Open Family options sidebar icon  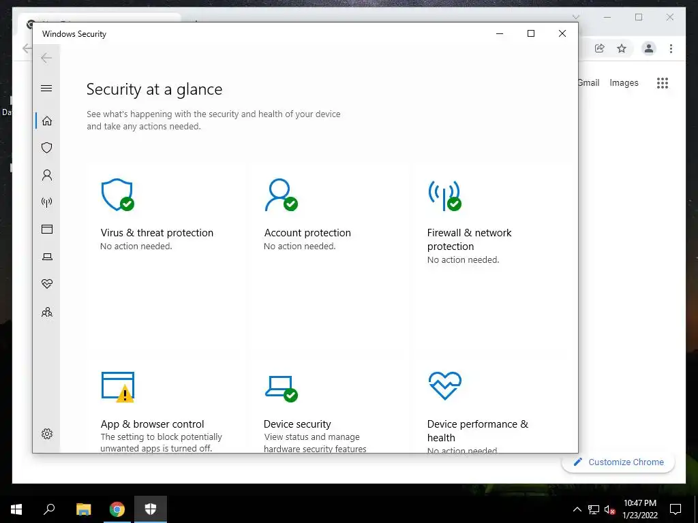pyautogui.click(x=47, y=312)
